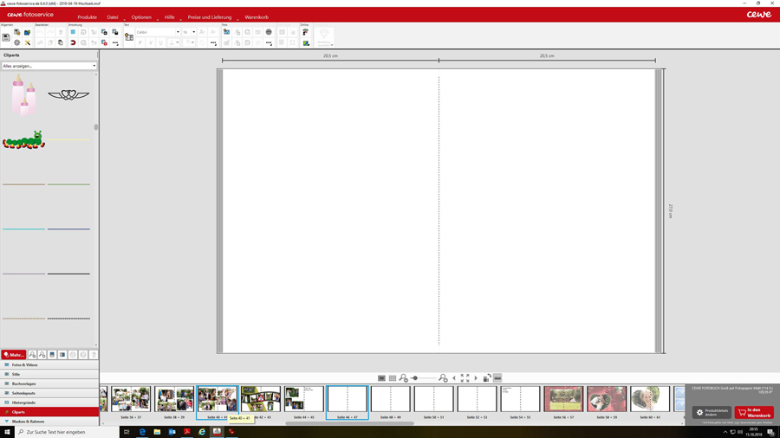Image resolution: width=780 pixels, height=438 pixels.
Task: Click the round grey photo effect icon
Action: click(x=269, y=32)
